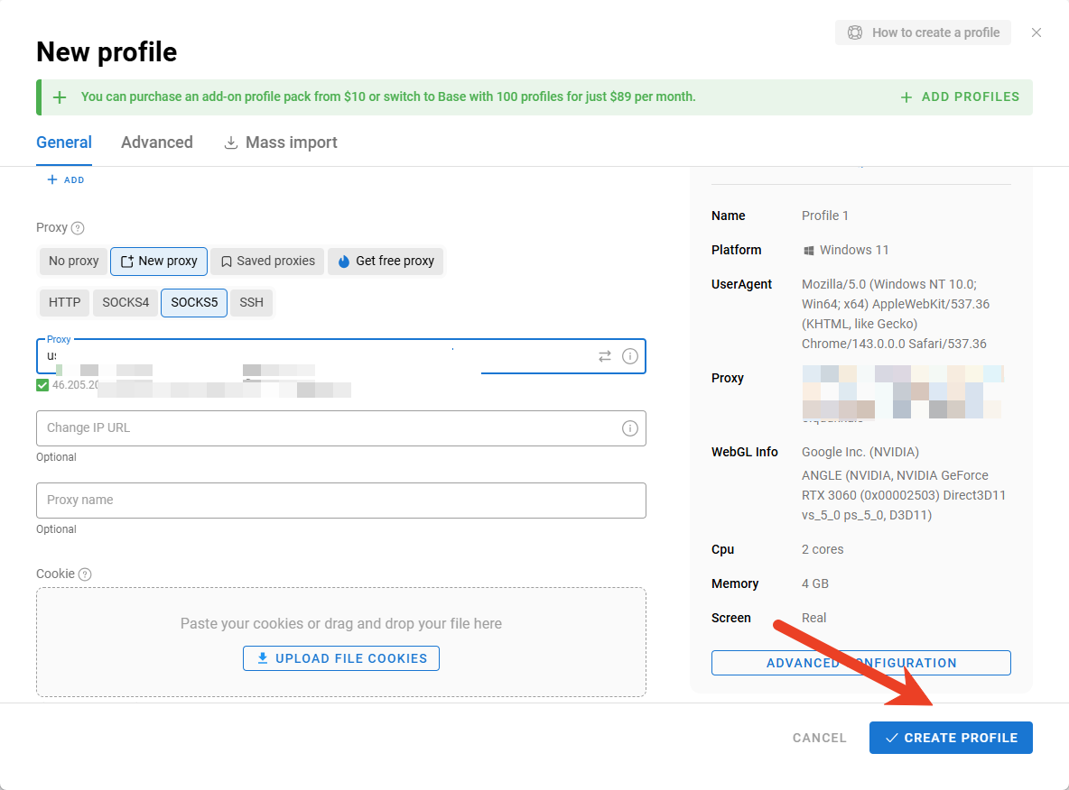Click the plus ADD link
The width and height of the screenshot is (1069, 790).
[66, 180]
